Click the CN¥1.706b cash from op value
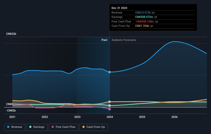This screenshot has height=134, width=211. pyautogui.click(x=142, y=26)
